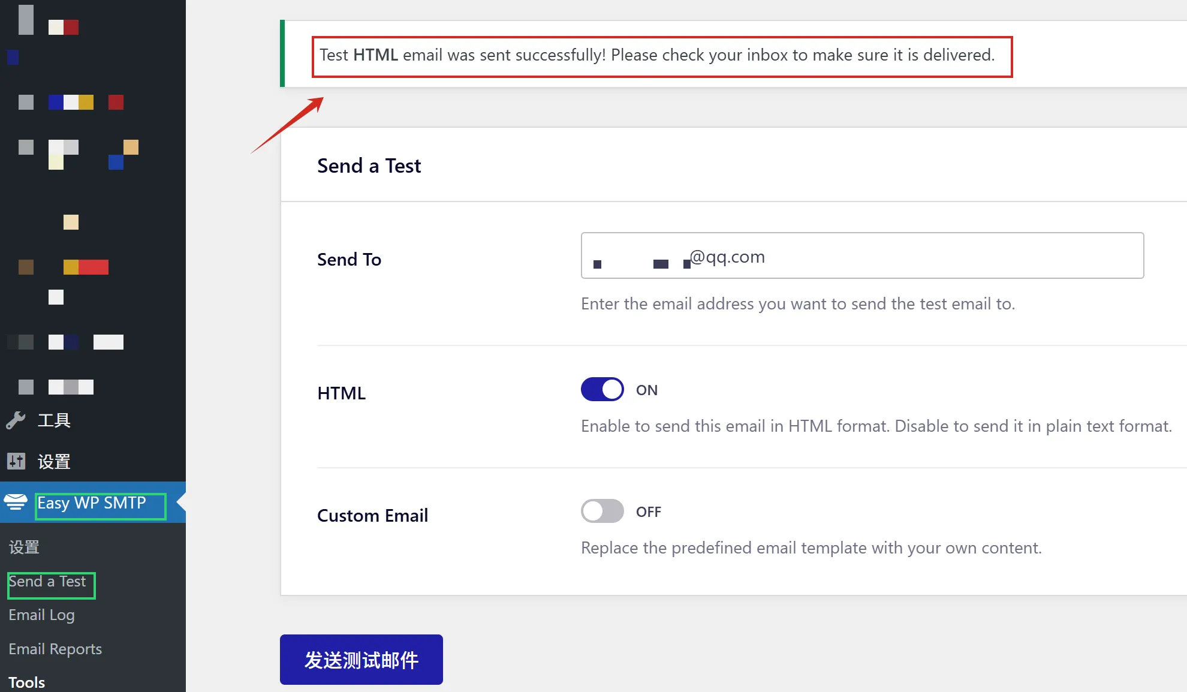Click the Custom Email setting label
Image resolution: width=1187 pixels, height=692 pixels.
pos(372,516)
